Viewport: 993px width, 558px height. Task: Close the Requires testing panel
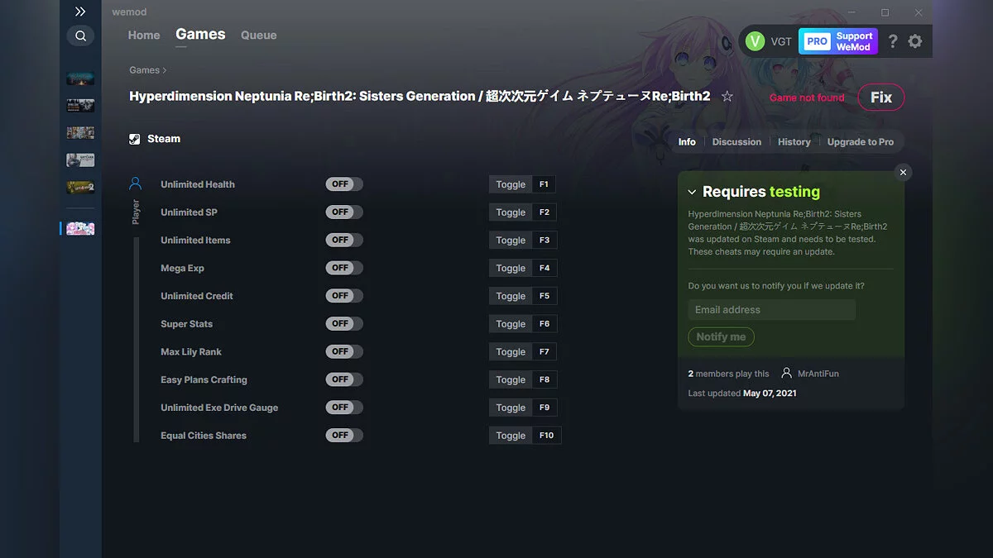(x=904, y=172)
